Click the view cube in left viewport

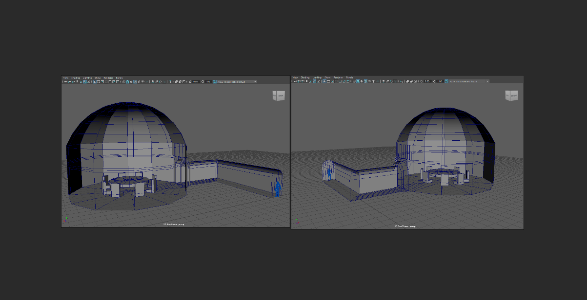278,96
